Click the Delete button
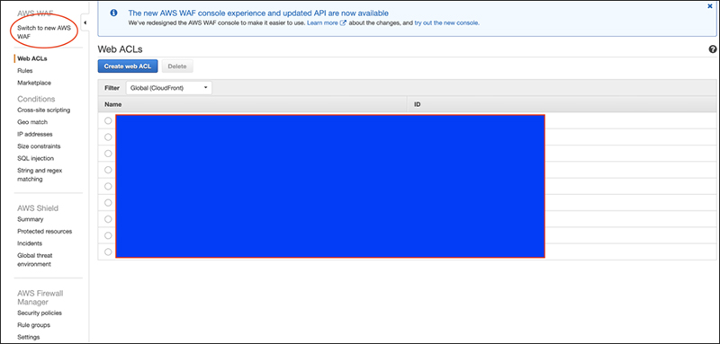Viewport: 720px width, 344px height. click(x=177, y=66)
